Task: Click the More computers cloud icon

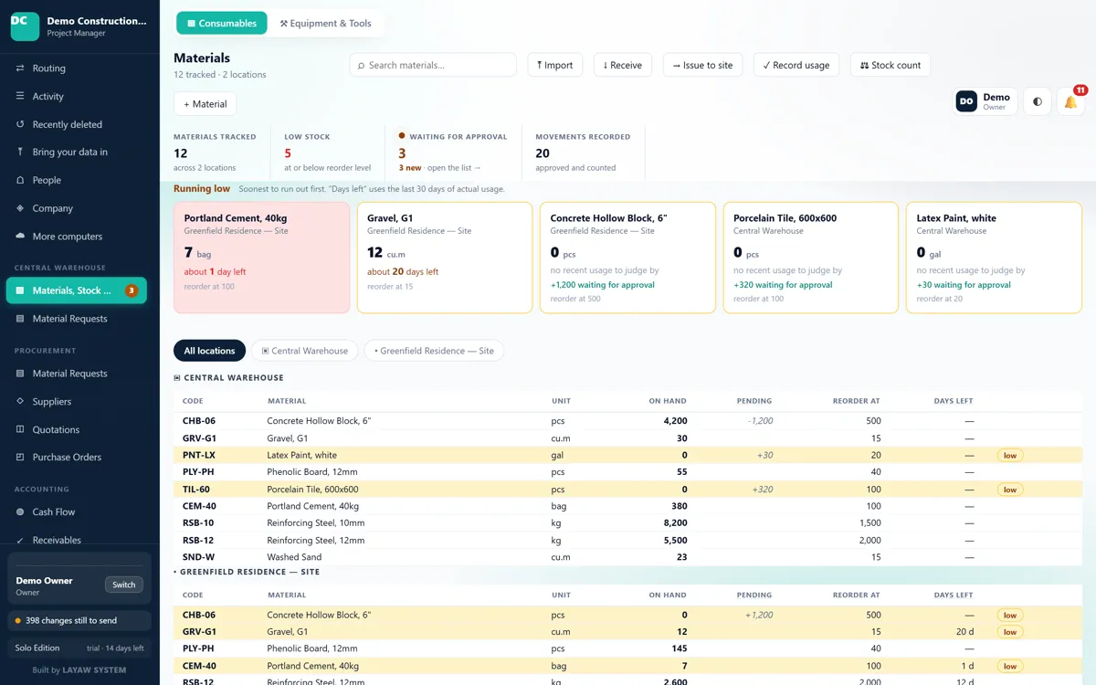Action: [20, 236]
